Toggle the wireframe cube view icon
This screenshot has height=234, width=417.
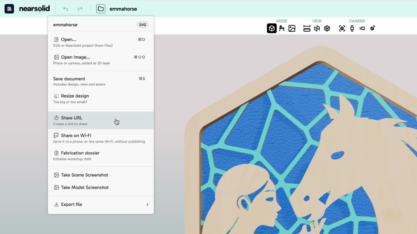point(327,28)
